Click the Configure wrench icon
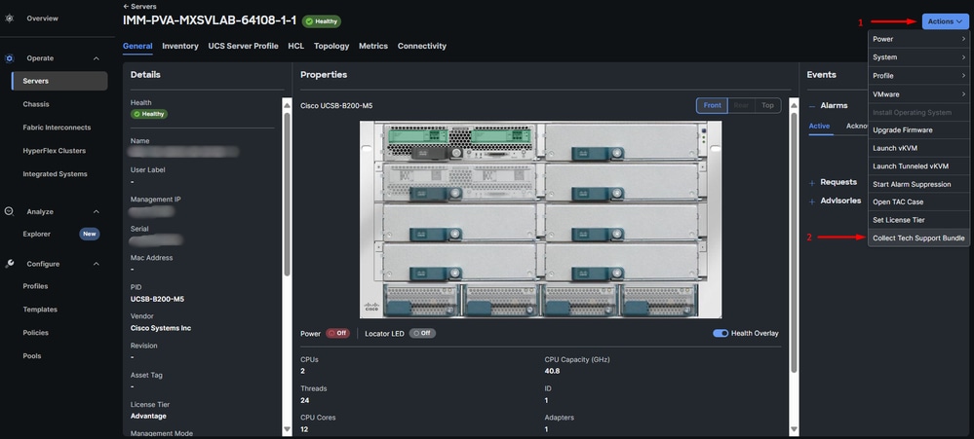 coord(10,264)
